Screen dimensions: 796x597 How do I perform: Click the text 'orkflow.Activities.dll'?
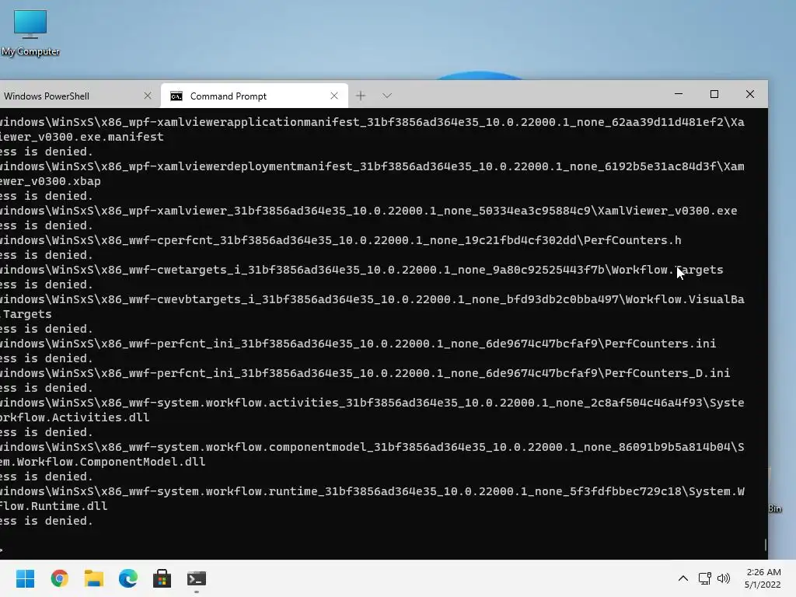(x=75, y=417)
